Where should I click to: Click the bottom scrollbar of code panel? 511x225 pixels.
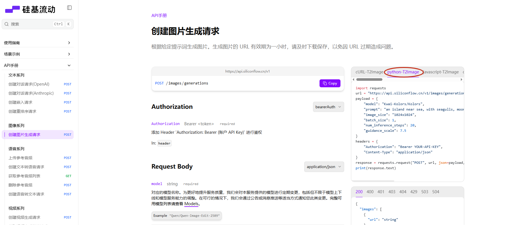(x=373, y=181)
